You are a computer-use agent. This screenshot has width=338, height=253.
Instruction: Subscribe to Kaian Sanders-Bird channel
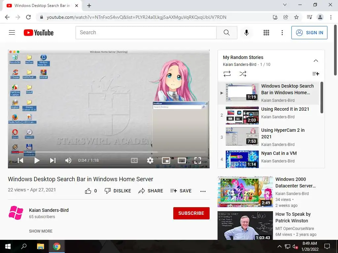pyautogui.click(x=191, y=213)
